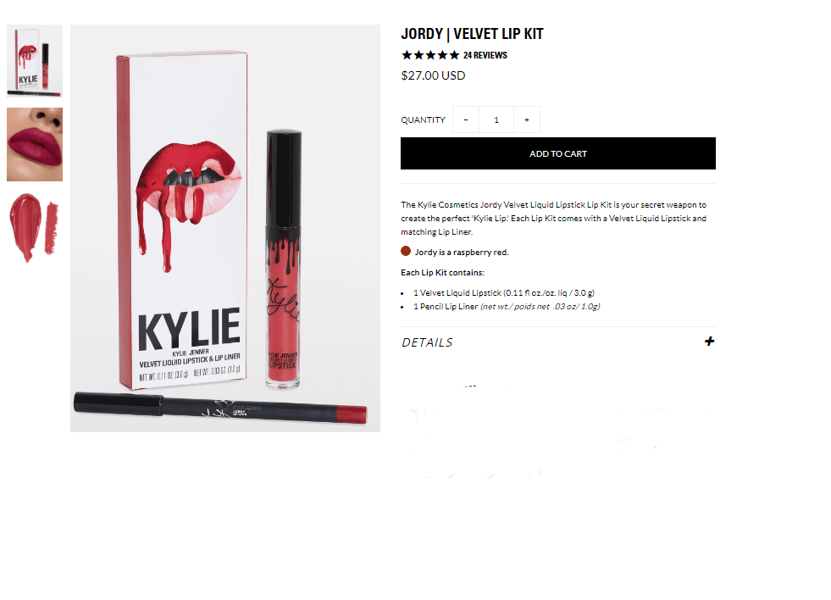
Task: Select the Kylie box packaging thumbnail
Action: 35,61
